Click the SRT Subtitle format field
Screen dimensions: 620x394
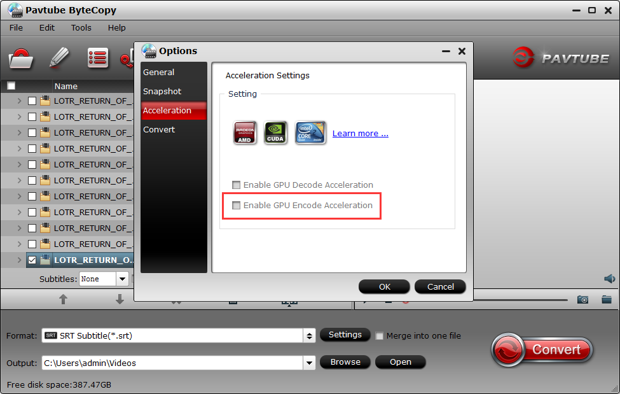(173, 336)
